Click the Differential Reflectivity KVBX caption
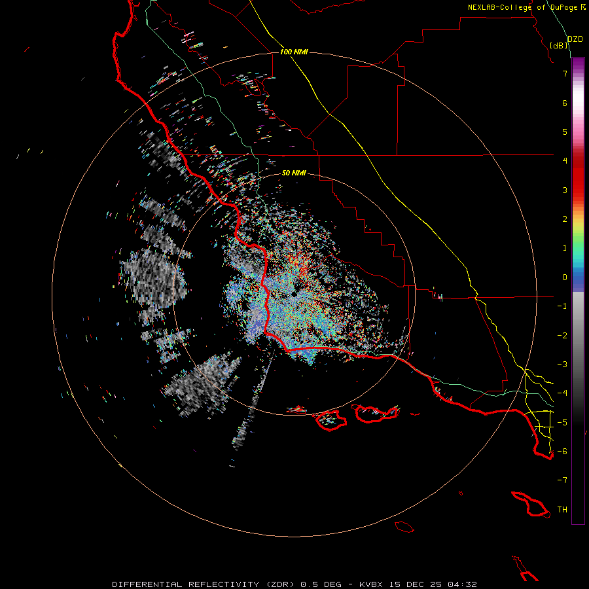The height and width of the screenshot is (589, 589). pyautogui.click(x=294, y=584)
